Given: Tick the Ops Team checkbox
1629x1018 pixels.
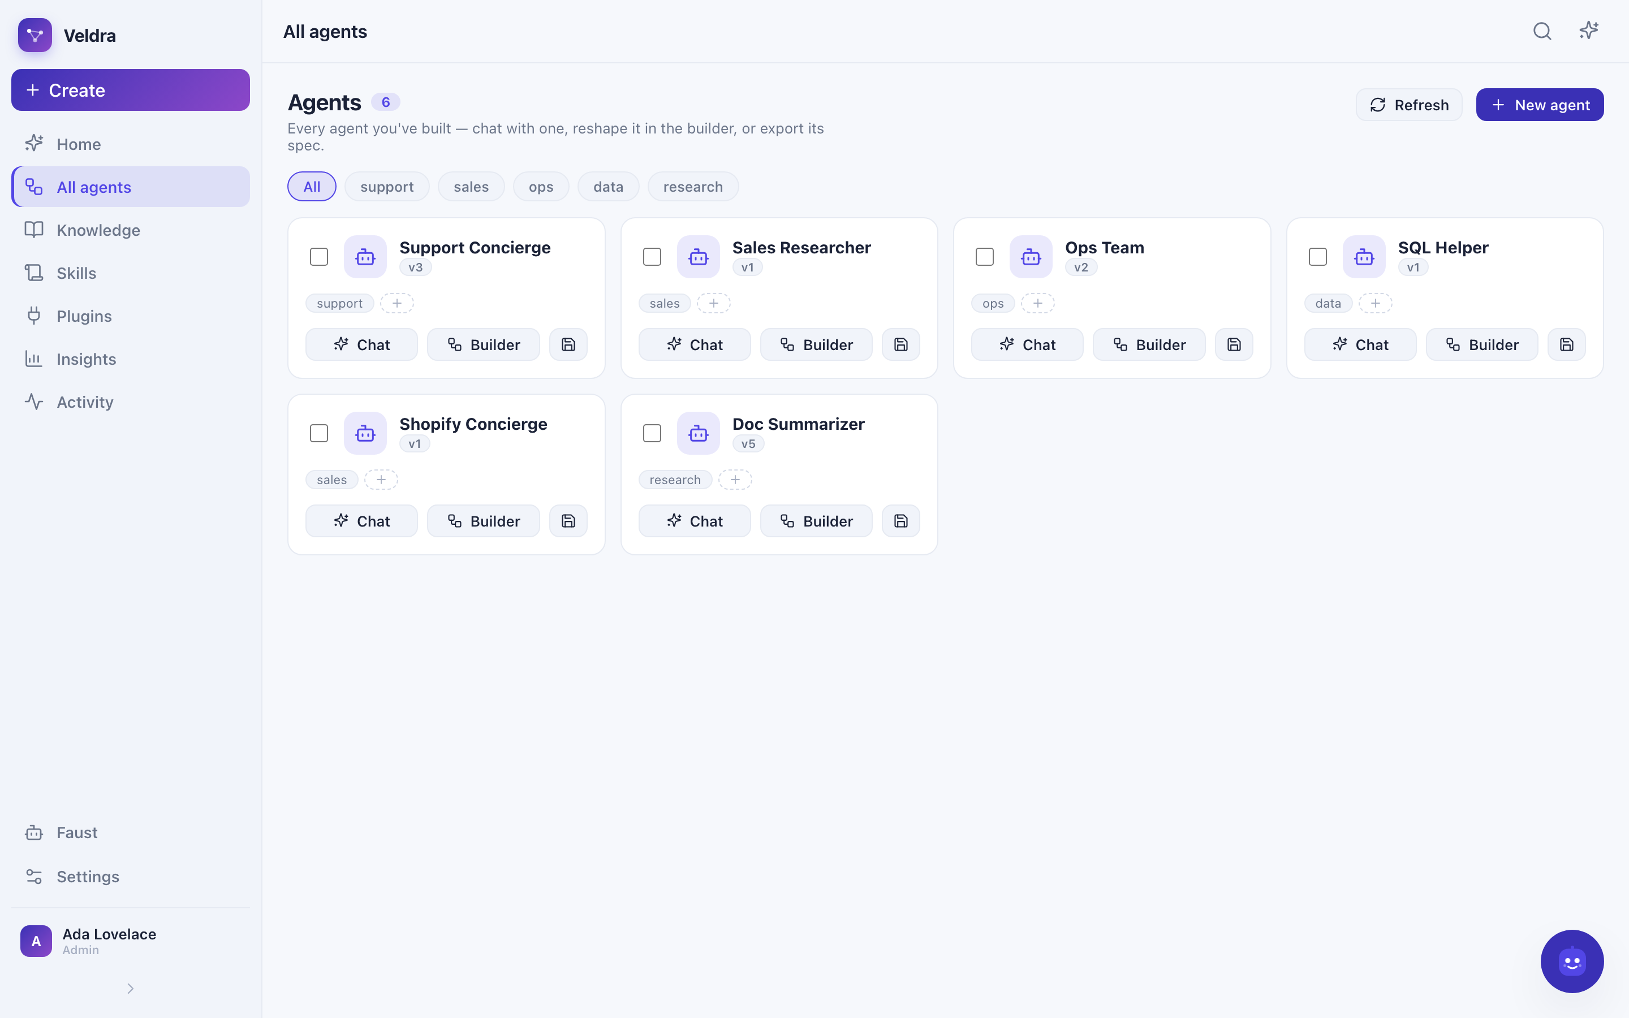Looking at the screenshot, I should [x=985, y=257].
